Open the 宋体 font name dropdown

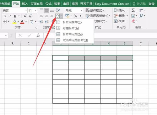26,10
